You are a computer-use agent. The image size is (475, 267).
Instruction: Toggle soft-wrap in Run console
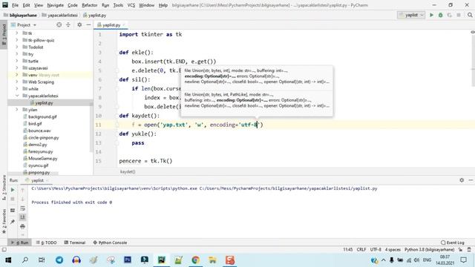22,208
